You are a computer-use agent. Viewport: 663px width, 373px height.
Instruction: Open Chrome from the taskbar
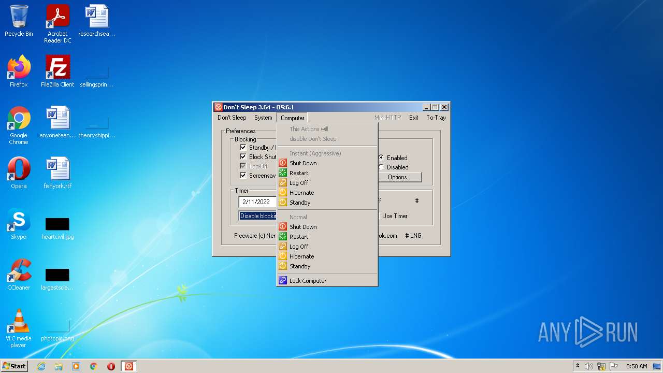[x=94, y=366]
